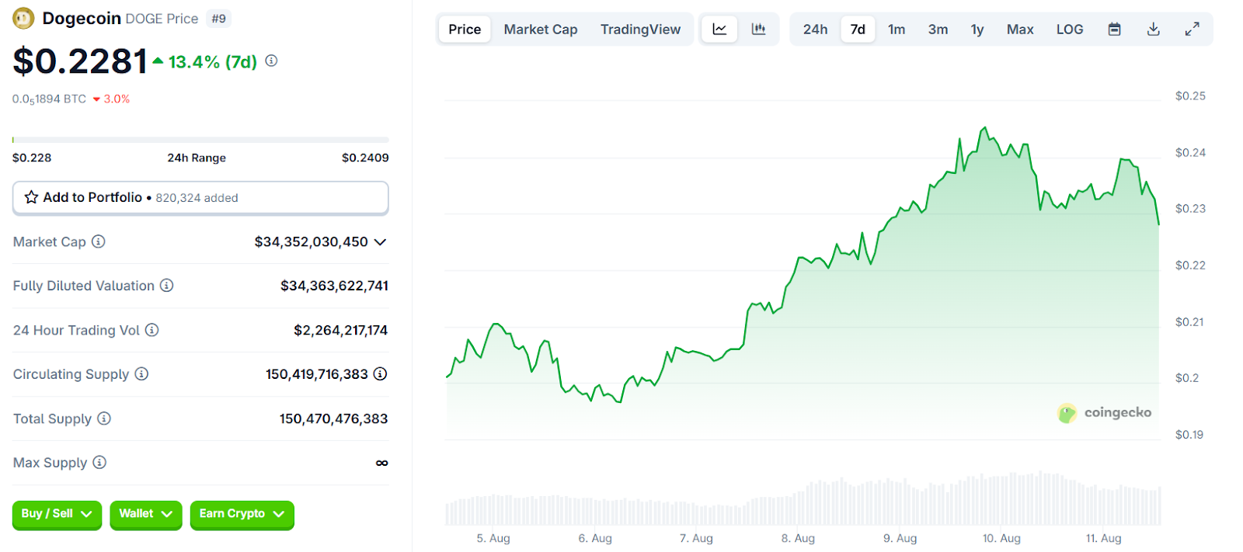Show Circulating Supply label info icon
Viewport: 1243px width, 552px height.
point(141,374)
